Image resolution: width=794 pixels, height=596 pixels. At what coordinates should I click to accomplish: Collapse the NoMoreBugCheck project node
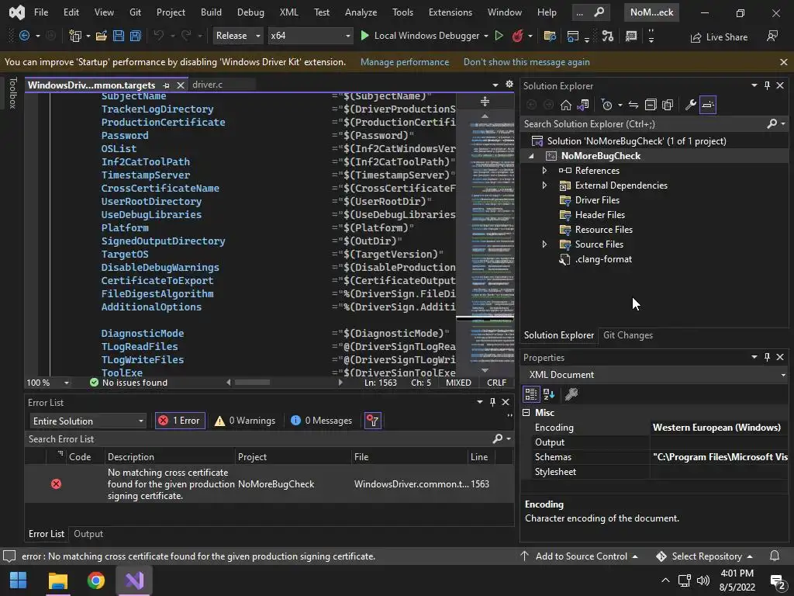pyautogui.click(x=531, y=156)
